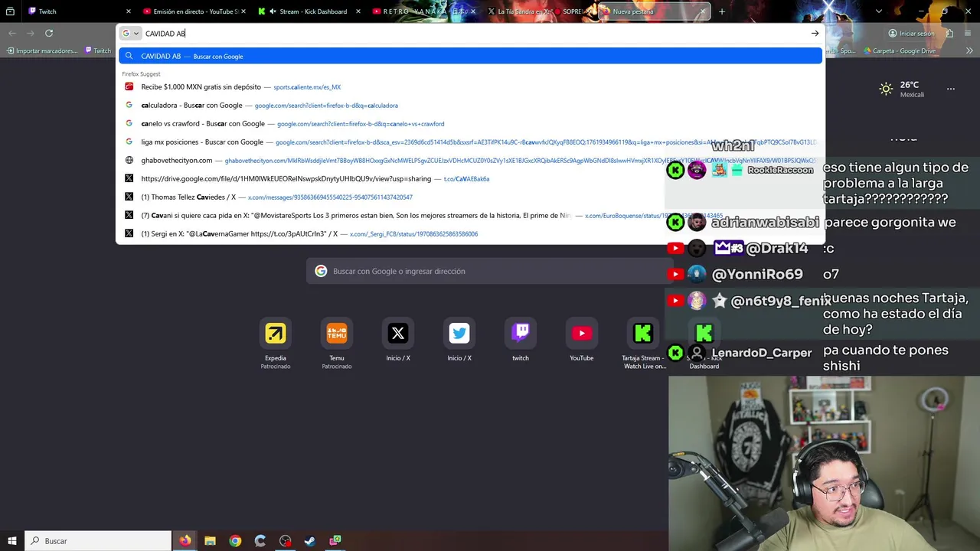The height and width of the screenshot is (551, 980).
Task: Switch to the RETRO YANAKA tab
Action: tap(423, 11)
